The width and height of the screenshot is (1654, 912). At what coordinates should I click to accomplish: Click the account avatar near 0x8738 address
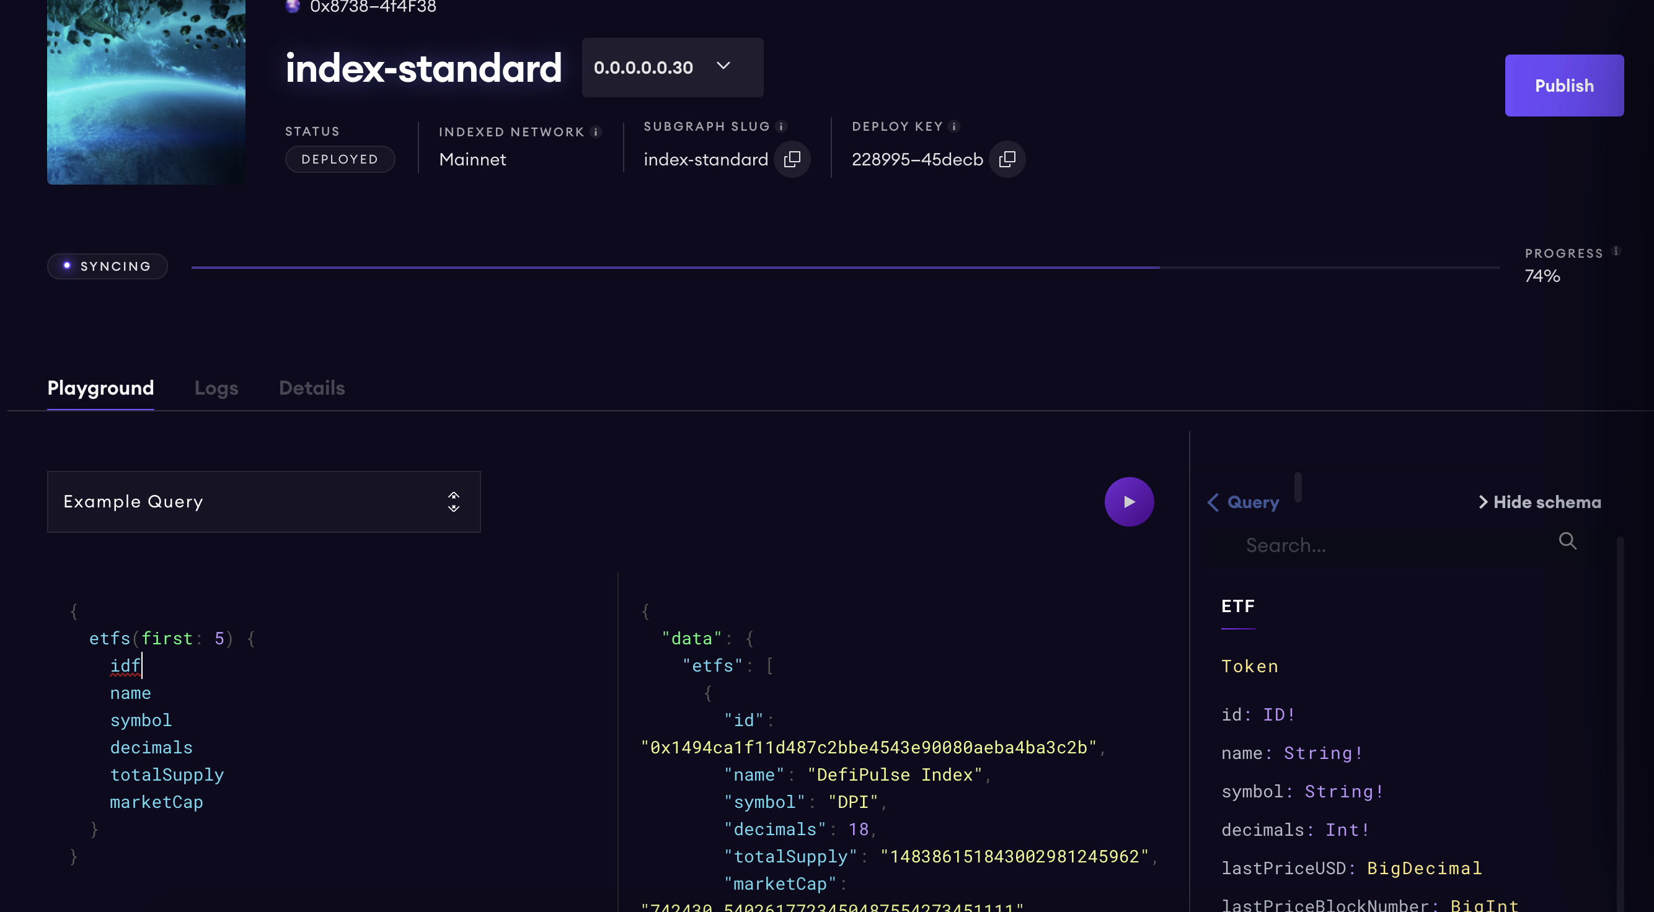click(293, 6)
